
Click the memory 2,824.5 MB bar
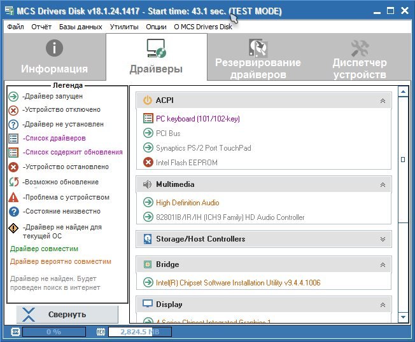point(140,332)
